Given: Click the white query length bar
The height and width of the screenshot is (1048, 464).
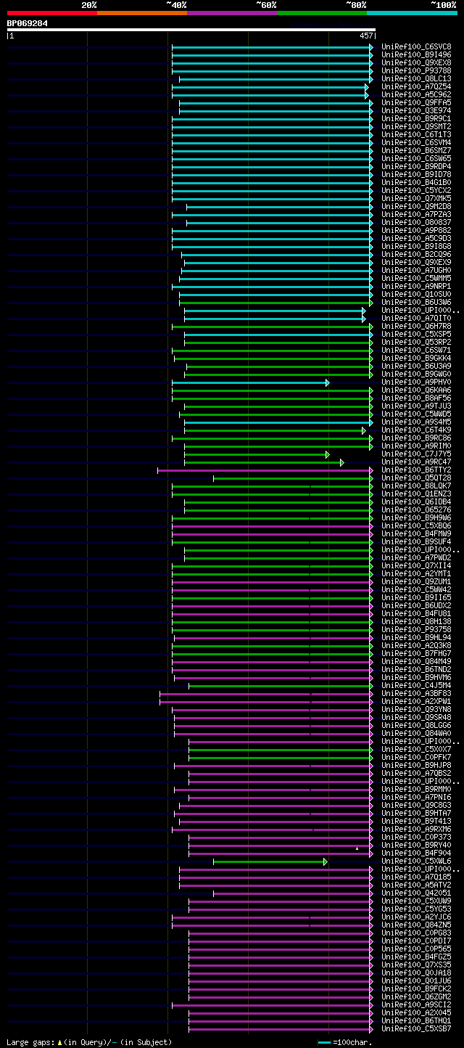Looking at the screenshot, I should tap(191, 30).
